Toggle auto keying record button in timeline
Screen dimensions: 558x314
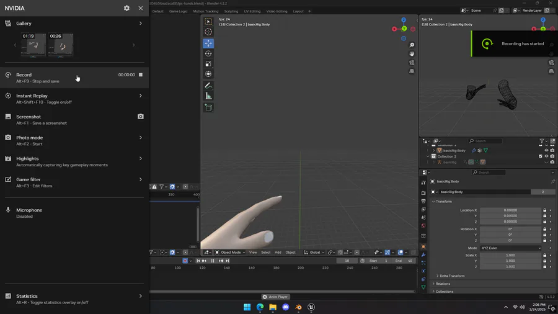[185, 261]
